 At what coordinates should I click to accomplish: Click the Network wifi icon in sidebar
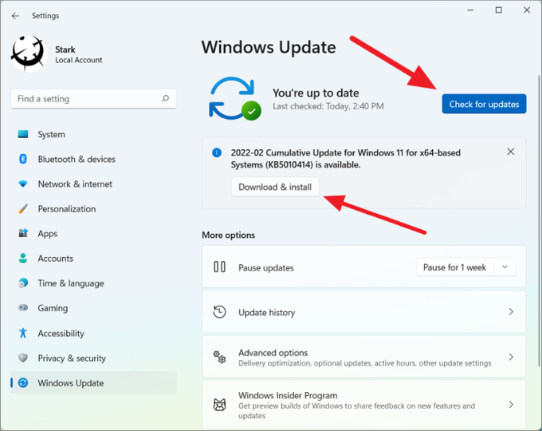(x=23, y=184)
